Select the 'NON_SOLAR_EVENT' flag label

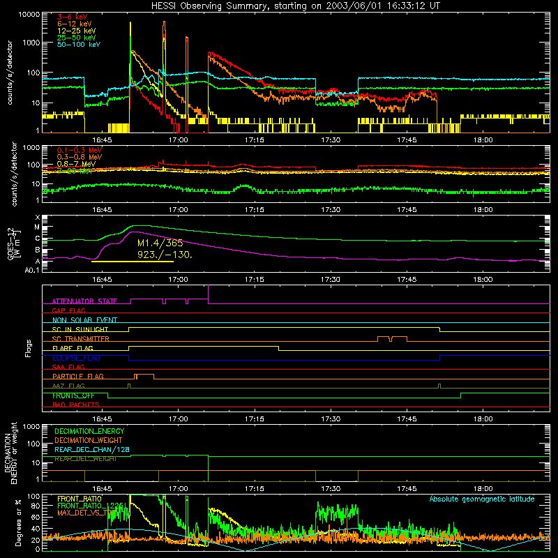(84, 320)
